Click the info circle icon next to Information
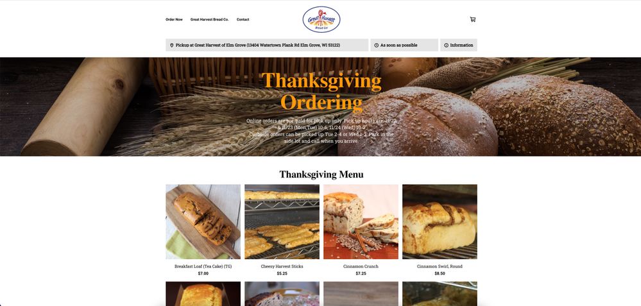The image size is (641, 306). pyautogui.click(x=446, y=46)
